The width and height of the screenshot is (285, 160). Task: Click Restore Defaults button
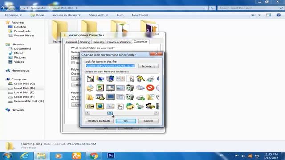coord(99,121)
